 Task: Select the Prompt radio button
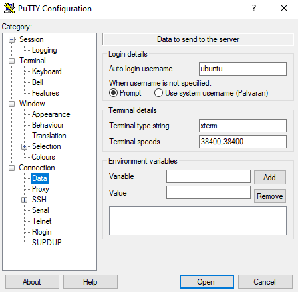click(113, 93)
